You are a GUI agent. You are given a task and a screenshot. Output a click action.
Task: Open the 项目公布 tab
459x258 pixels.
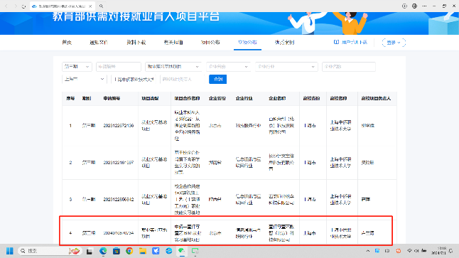pyautogui.click(x=210, y=43)
